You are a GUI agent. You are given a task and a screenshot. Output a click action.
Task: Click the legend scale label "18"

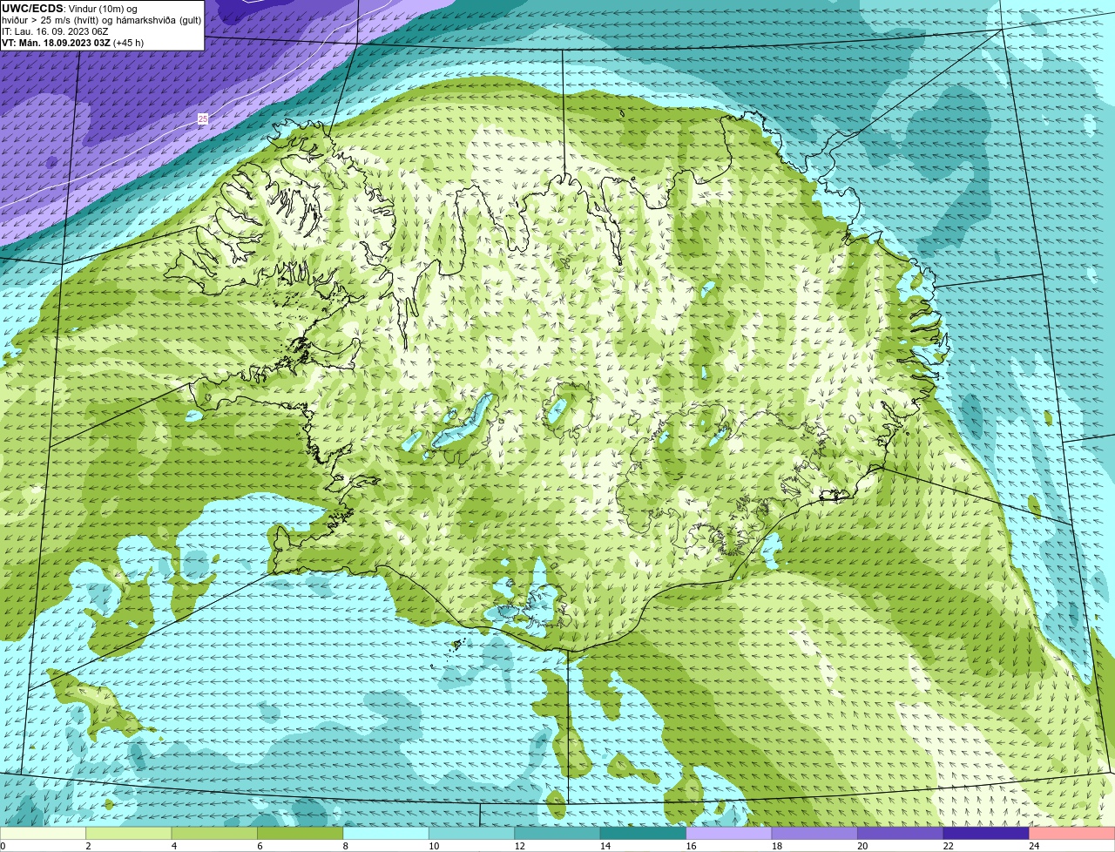(x=776, y=846)
